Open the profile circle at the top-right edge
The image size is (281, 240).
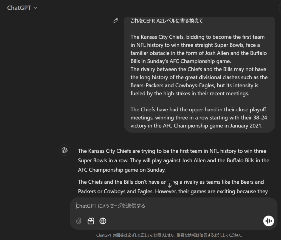[280, 8]
